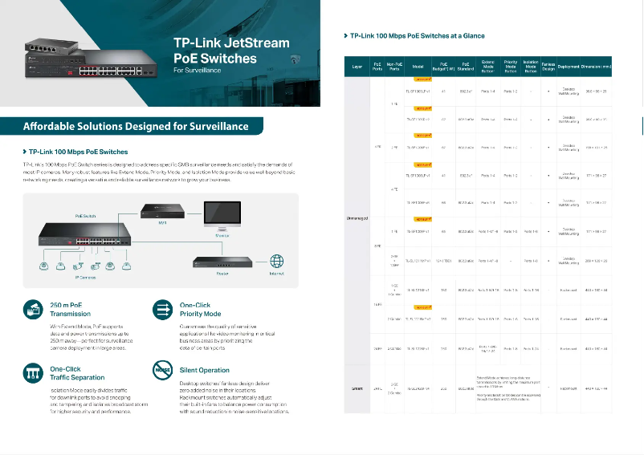Click the Fanless Design column header
Viewport: 644px width, 455px height.
point(548,67)
